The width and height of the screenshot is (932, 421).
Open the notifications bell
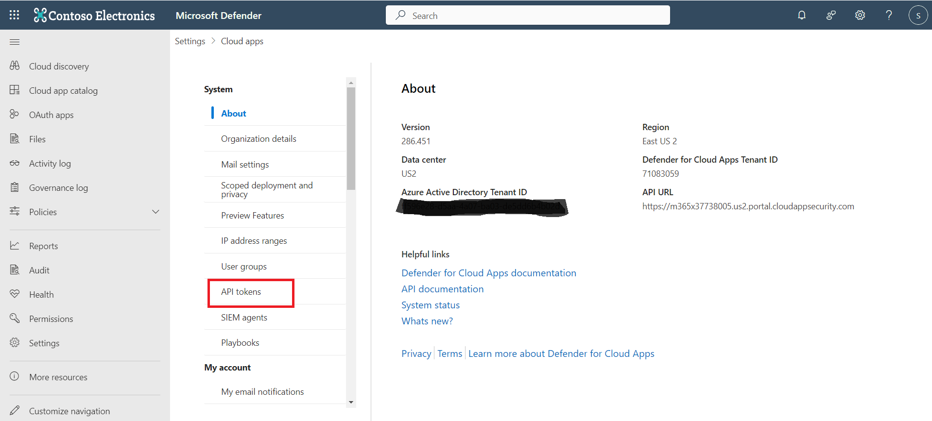pos(802,15)
